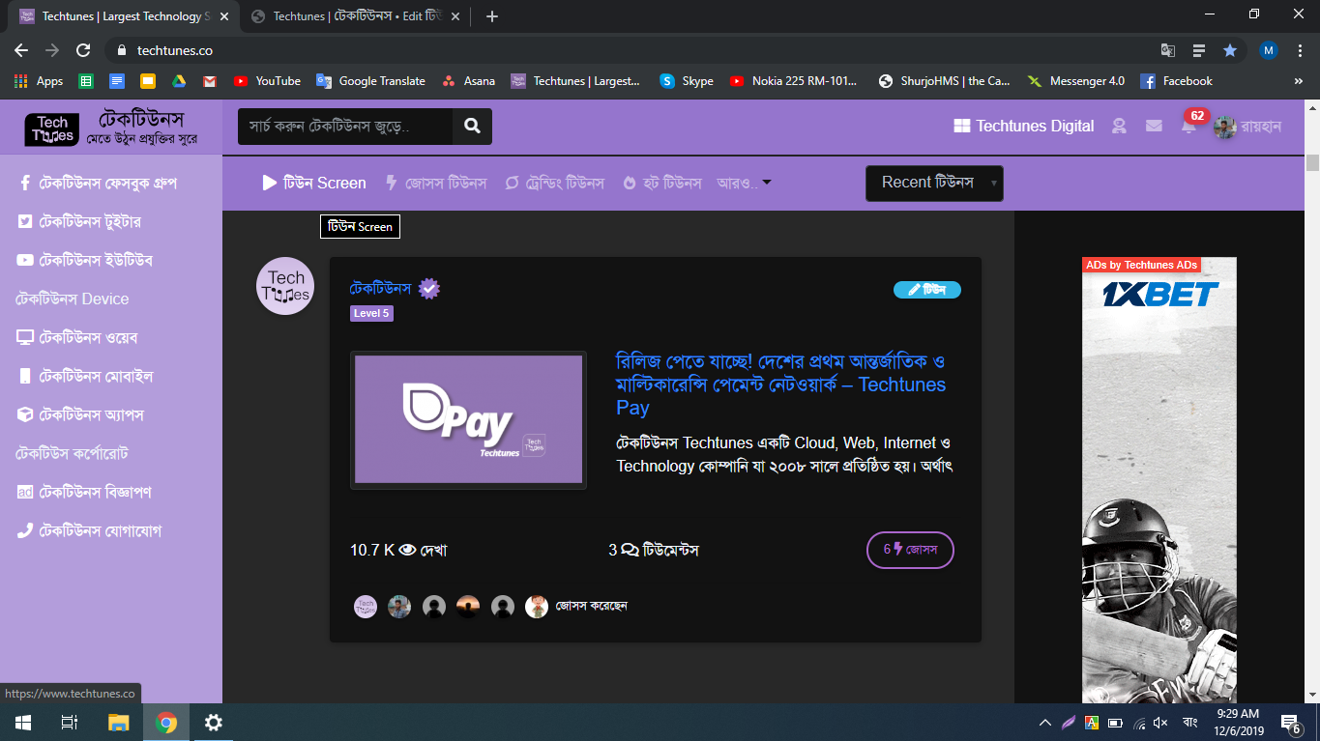Go back to the previous page

(x=21, y=50)
